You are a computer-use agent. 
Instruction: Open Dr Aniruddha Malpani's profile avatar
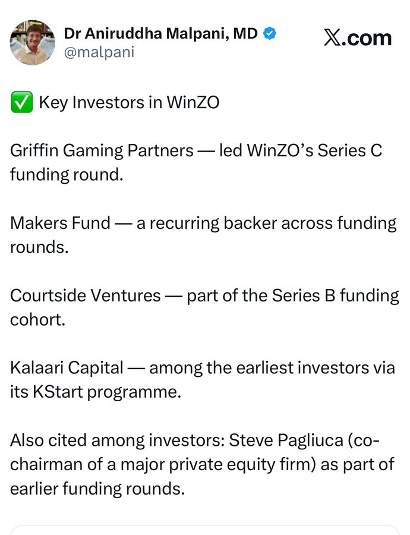32,42
